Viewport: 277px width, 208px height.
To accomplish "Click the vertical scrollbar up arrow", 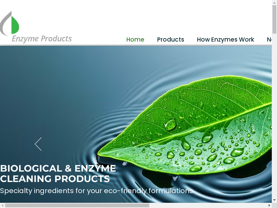I will 274,2.
